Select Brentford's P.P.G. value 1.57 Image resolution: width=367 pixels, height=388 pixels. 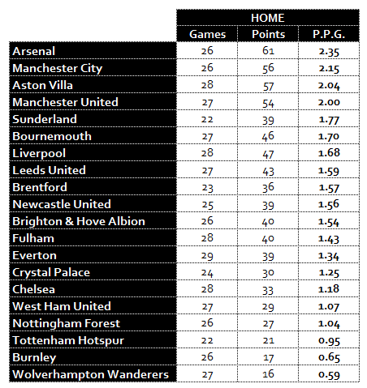(x=329, y=187)
